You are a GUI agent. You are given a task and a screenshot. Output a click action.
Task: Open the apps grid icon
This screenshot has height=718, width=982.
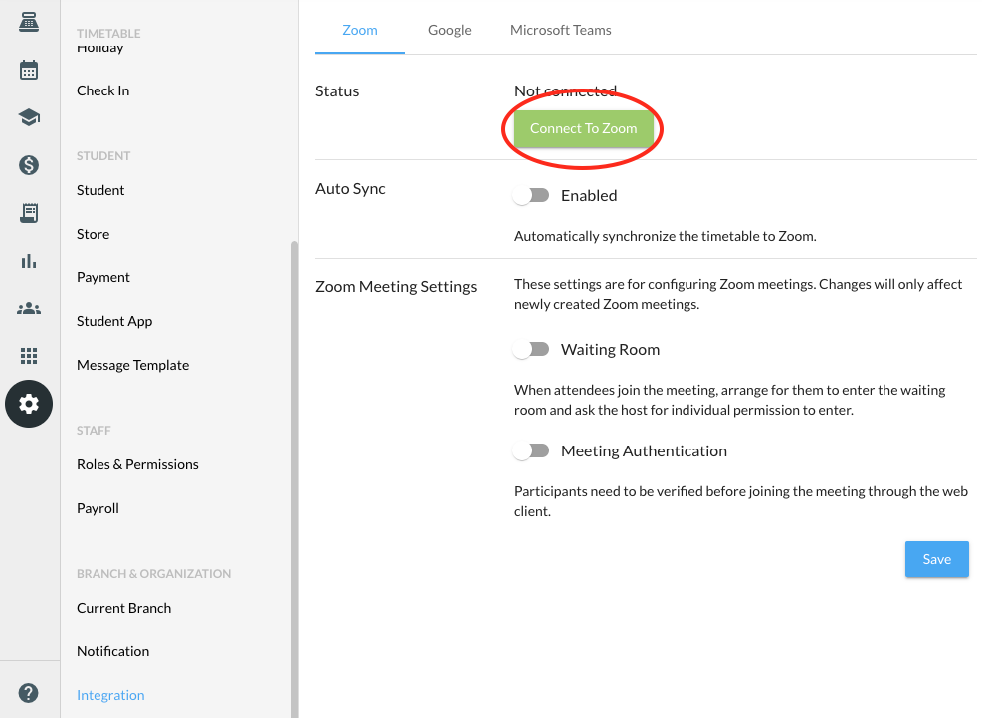coord(29,356)
